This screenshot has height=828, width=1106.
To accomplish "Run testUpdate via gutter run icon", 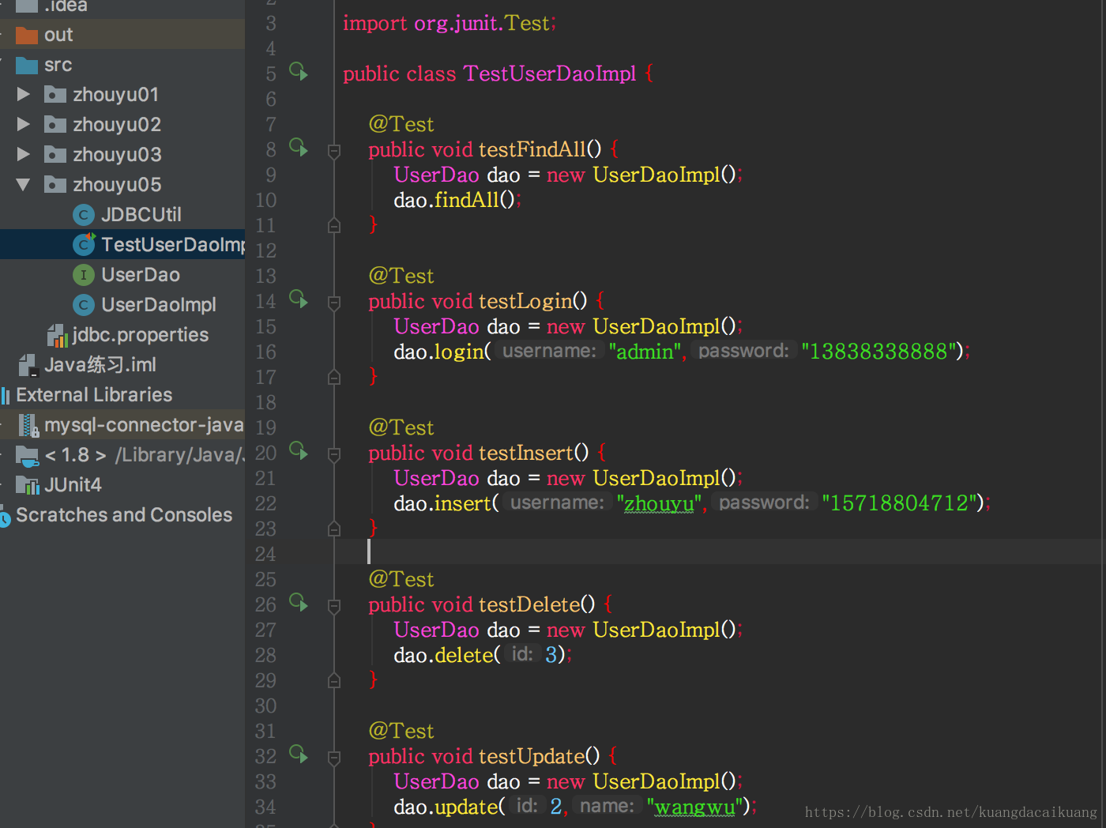I will [298, 754].
